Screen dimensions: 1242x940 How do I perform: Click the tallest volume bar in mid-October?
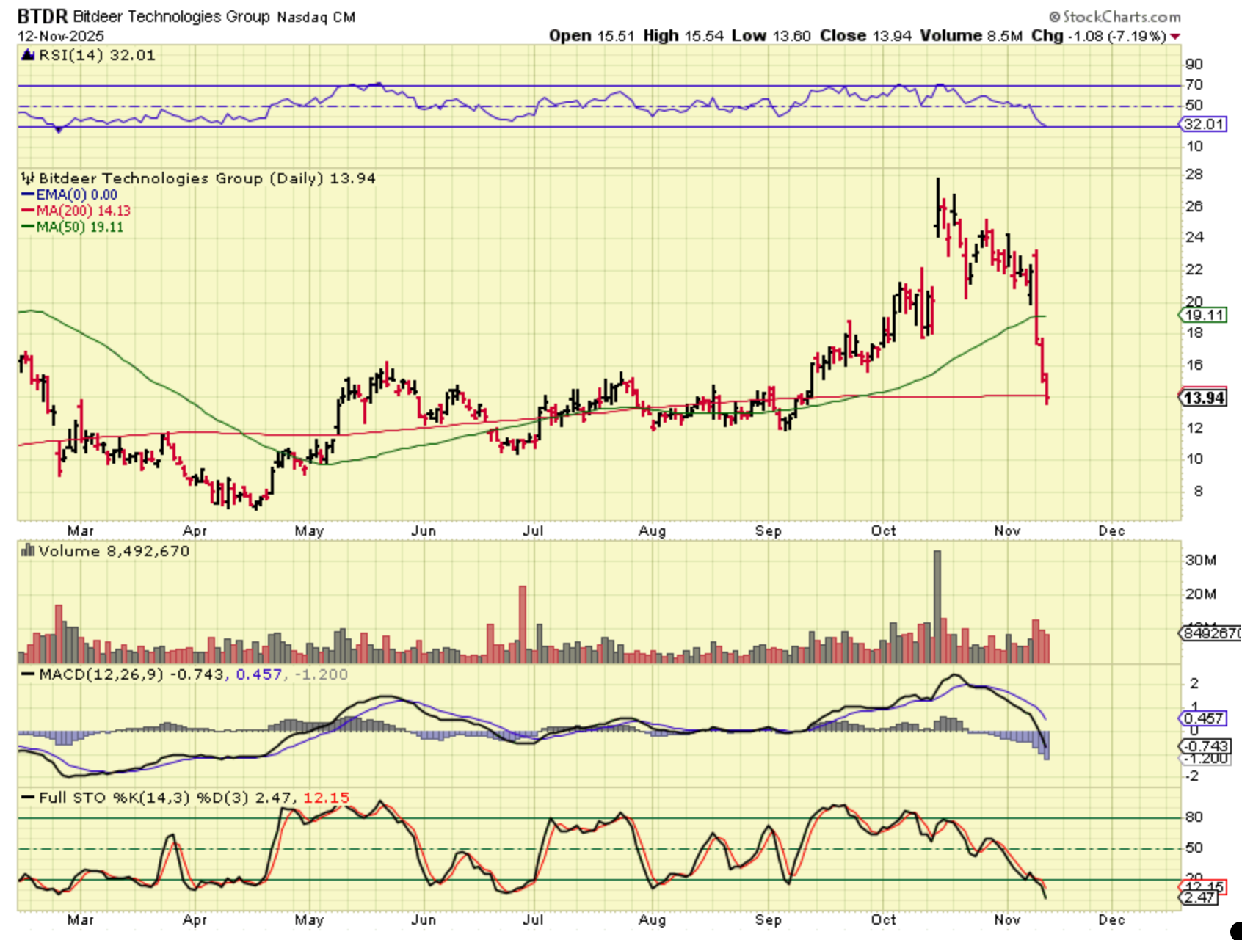point(937,607)
